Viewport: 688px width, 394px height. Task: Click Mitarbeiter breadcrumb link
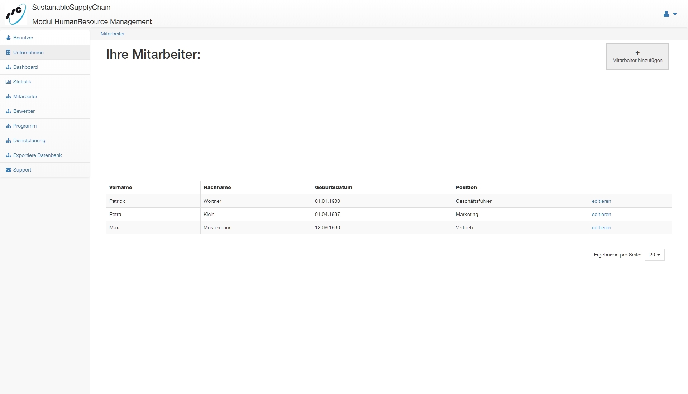point(113,34)
